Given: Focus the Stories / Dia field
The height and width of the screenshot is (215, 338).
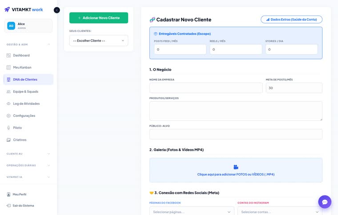Looking at the screenshot, I should 291,49.
